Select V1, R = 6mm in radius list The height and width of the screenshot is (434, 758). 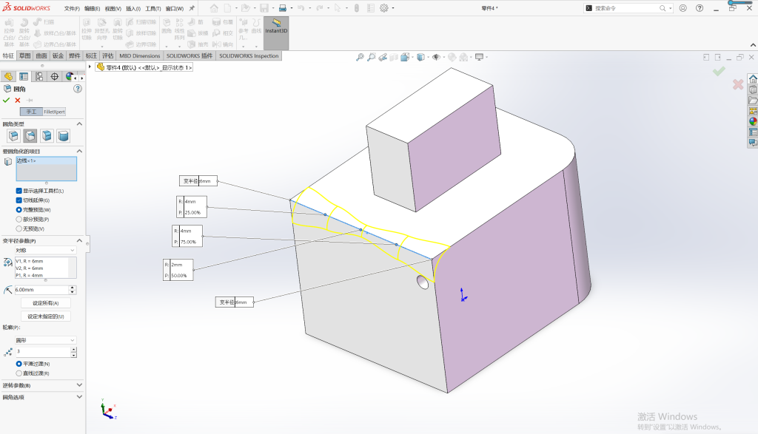pyautogui.click(x=30, y=261)
